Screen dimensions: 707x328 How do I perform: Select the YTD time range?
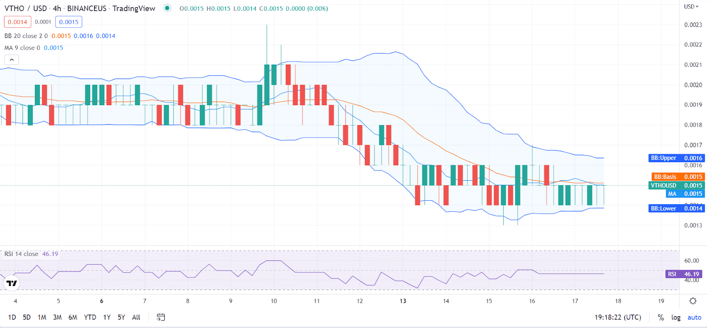(x=90, y=317)
